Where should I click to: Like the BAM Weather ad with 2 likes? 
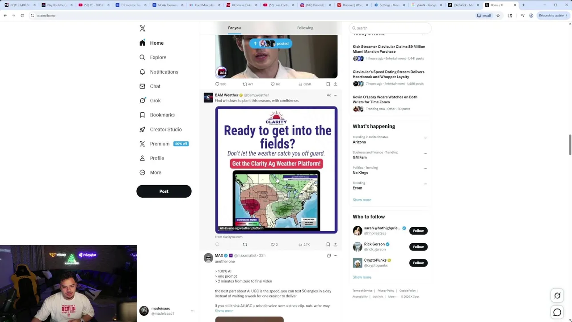pyautogui.click(x=274, y=245)
